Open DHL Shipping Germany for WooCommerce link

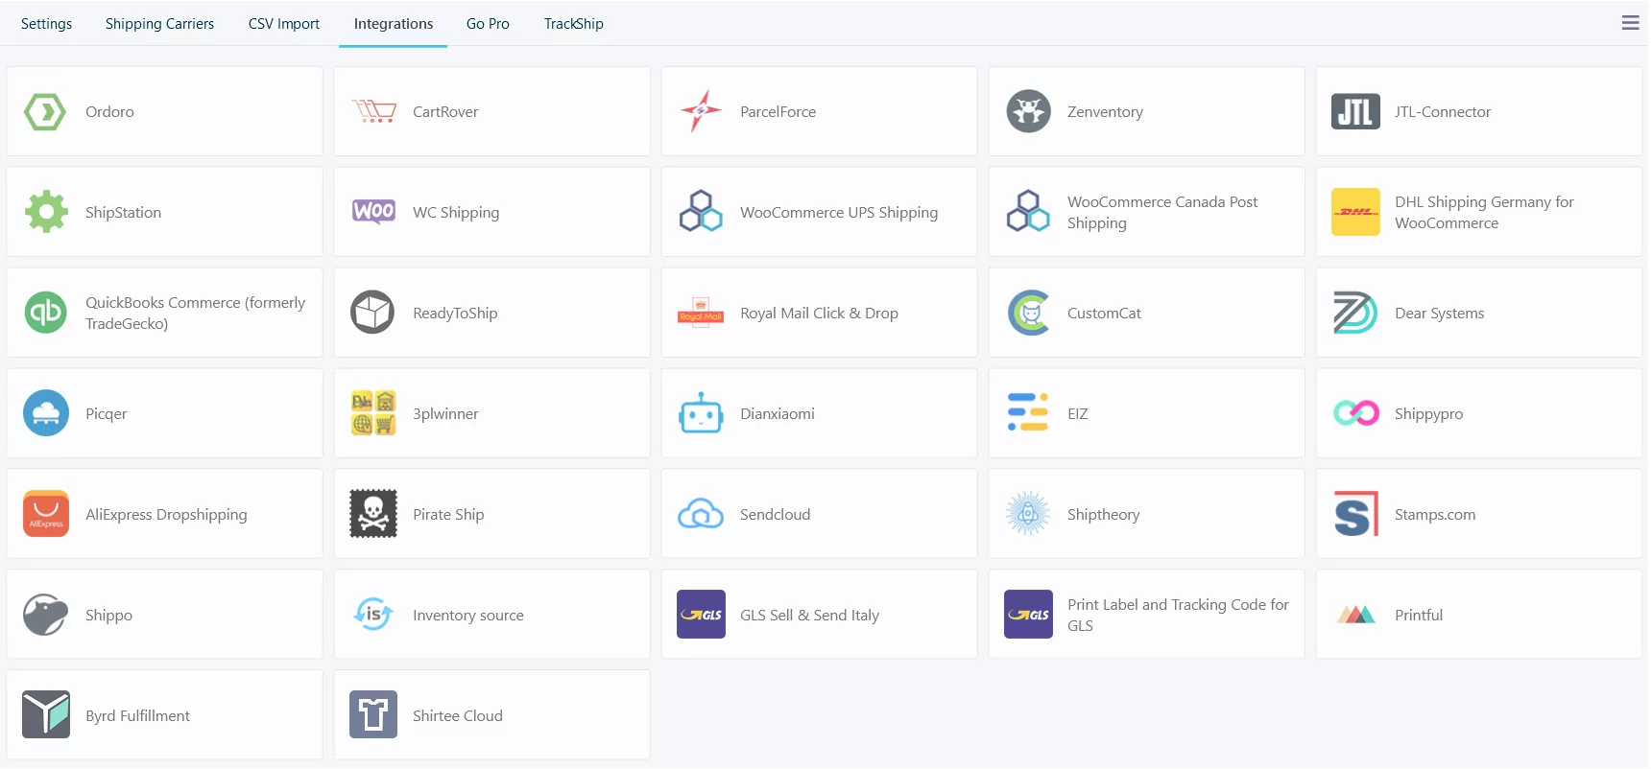pyautogui.click(x=1484, y=213)
